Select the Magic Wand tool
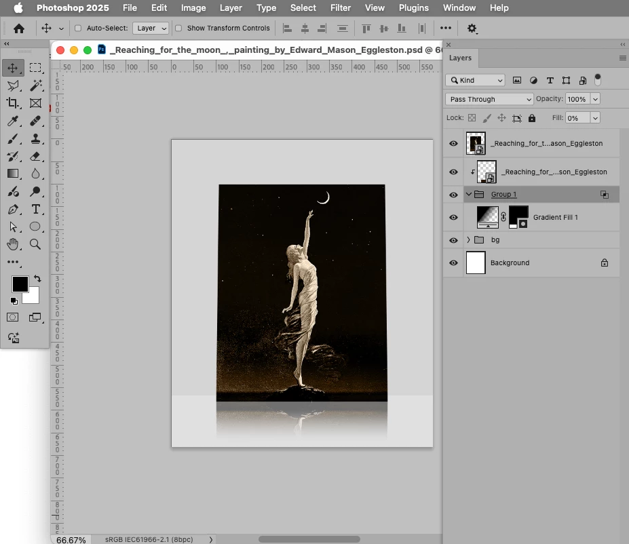 (x=35, y=85)
